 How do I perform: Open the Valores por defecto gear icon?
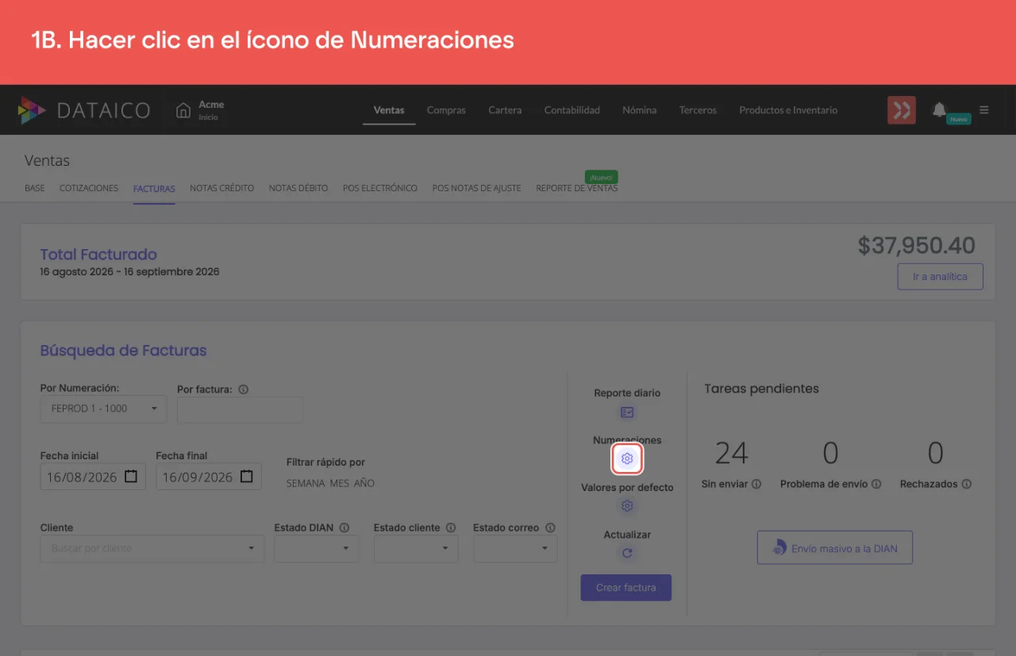coord(627,506)
